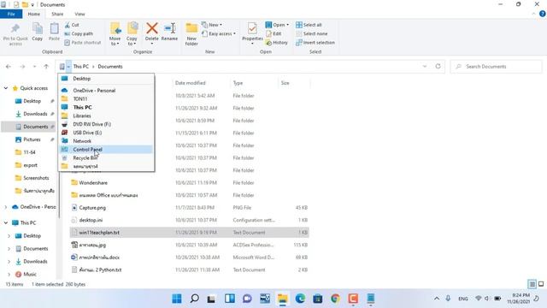Click the Open button in ribbon

tap(277, 25)
